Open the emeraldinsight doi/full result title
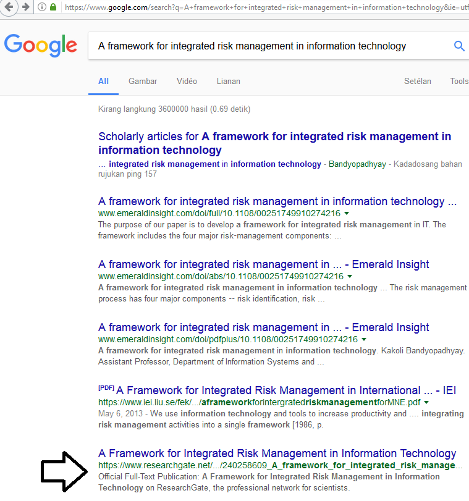The image size is (469, 501). click(x=277, y=201)
